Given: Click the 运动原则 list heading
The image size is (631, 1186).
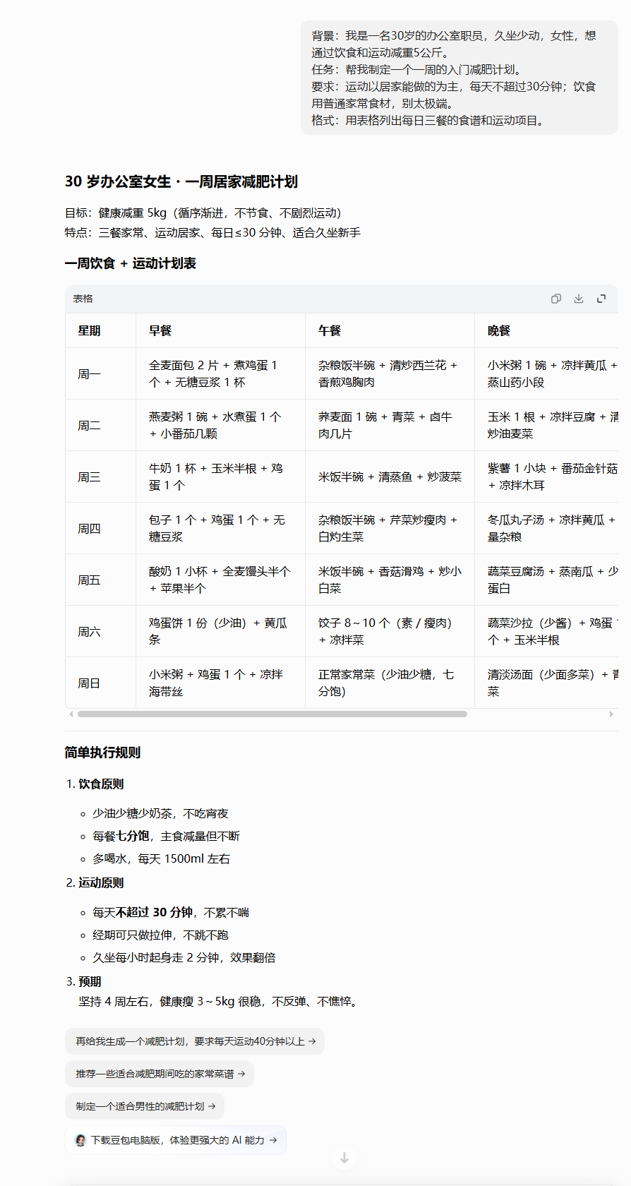Looking at the screenshot, I should click(101, 882).
